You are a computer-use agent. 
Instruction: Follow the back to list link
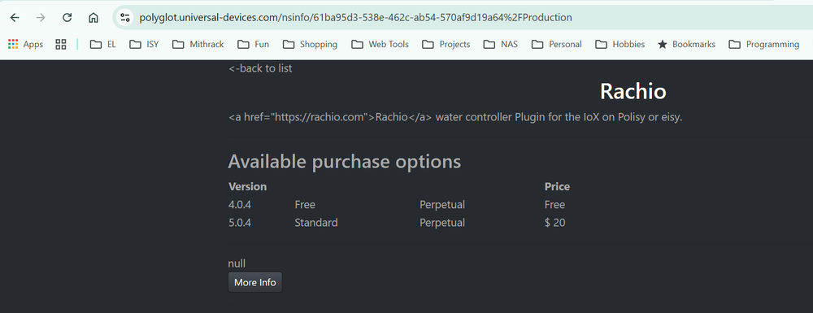(260, 68)
